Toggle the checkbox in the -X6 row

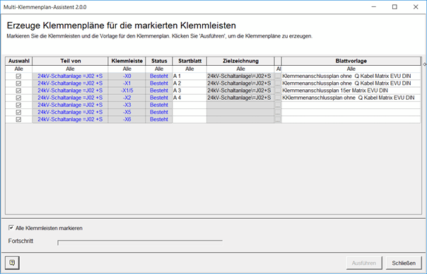(18, 120)
